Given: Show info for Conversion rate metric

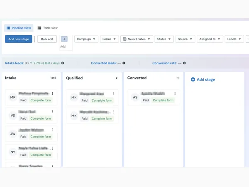Looking at the screenshot, I should click(184, 63).
